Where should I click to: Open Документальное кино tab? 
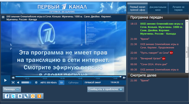point(158,8)
